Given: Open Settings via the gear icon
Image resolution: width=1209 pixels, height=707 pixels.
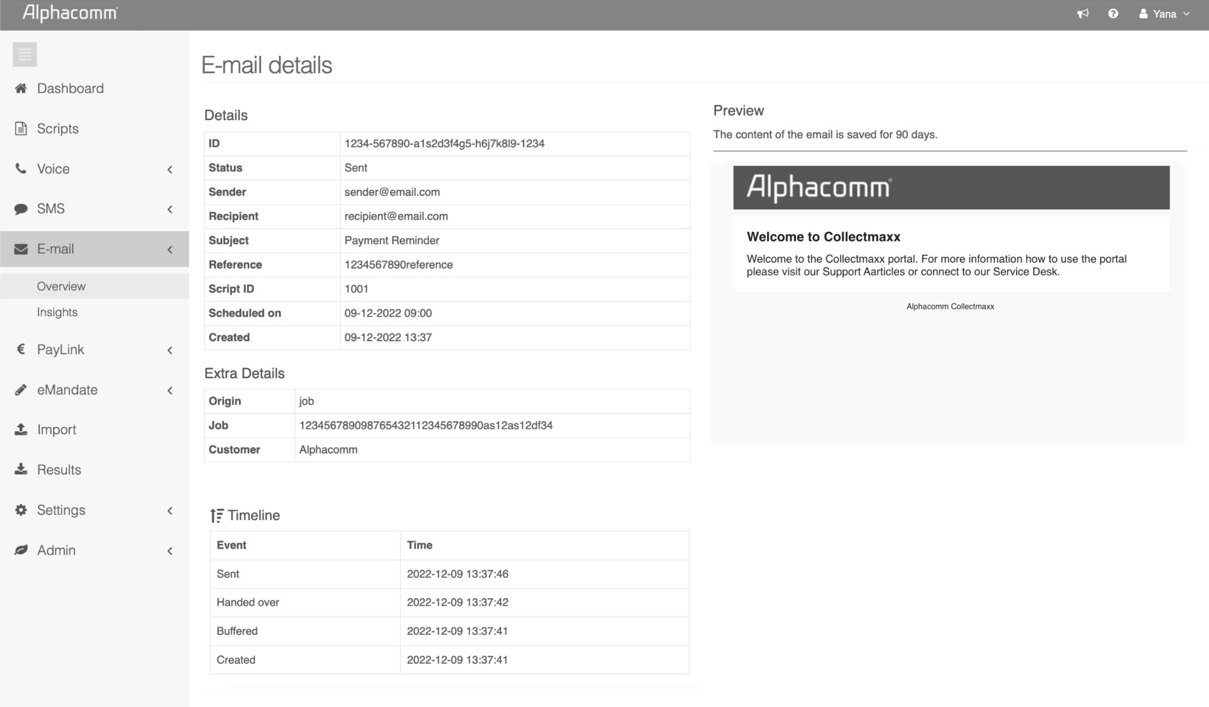Looking at the screenshot, I should (x=21, y=510).
